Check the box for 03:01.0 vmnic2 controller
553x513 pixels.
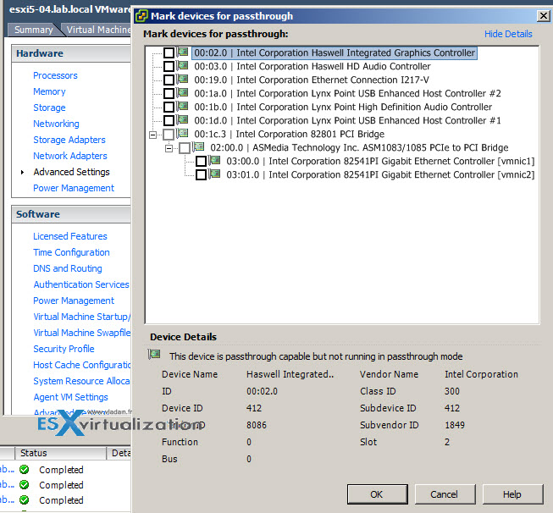click(x=201, y=174)
